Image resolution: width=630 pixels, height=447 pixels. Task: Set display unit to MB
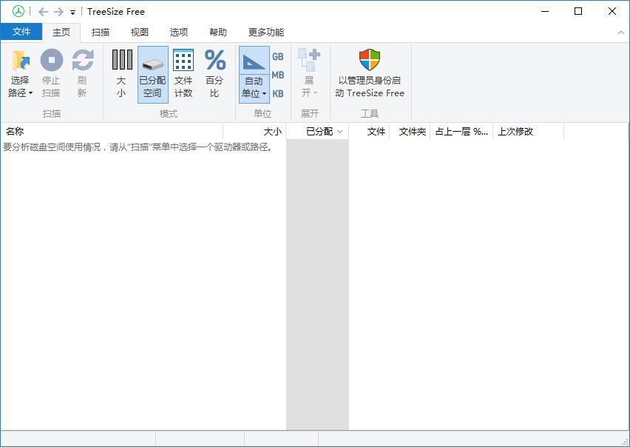pos(277,75)
